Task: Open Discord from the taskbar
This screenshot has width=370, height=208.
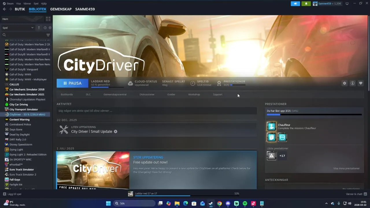Action: click(x=228, y=203)
